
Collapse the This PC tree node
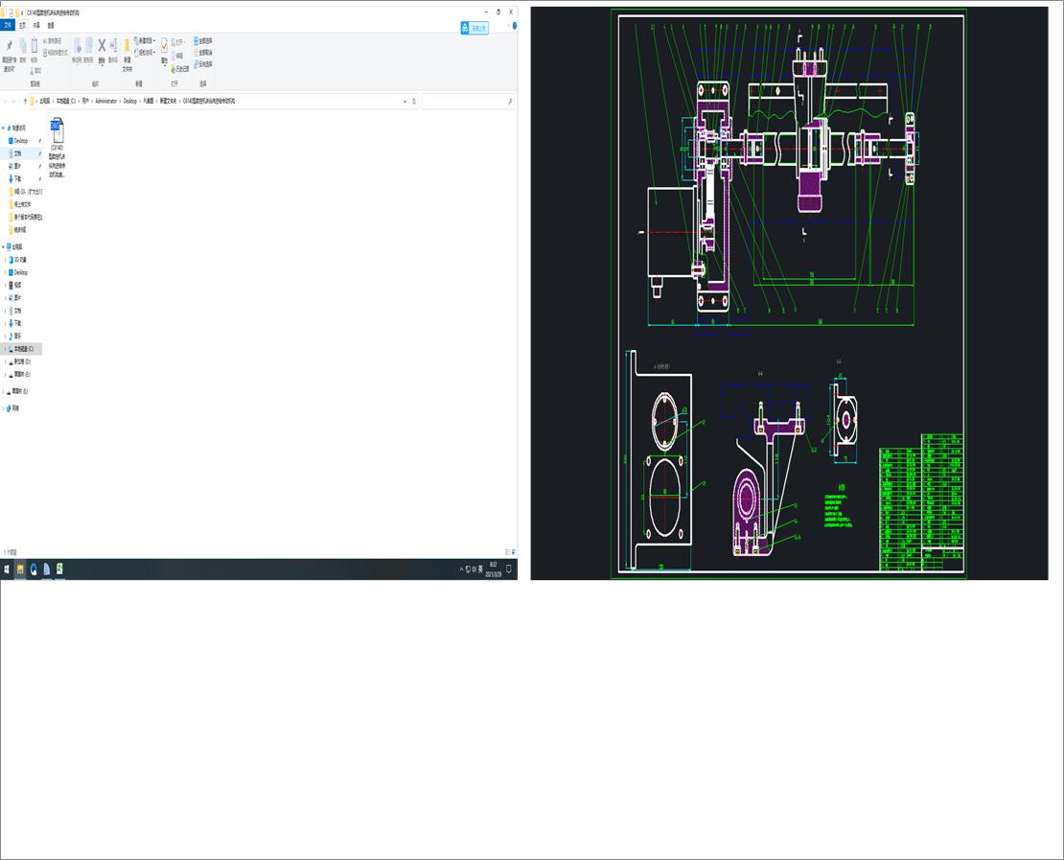[x=4, y=246]
